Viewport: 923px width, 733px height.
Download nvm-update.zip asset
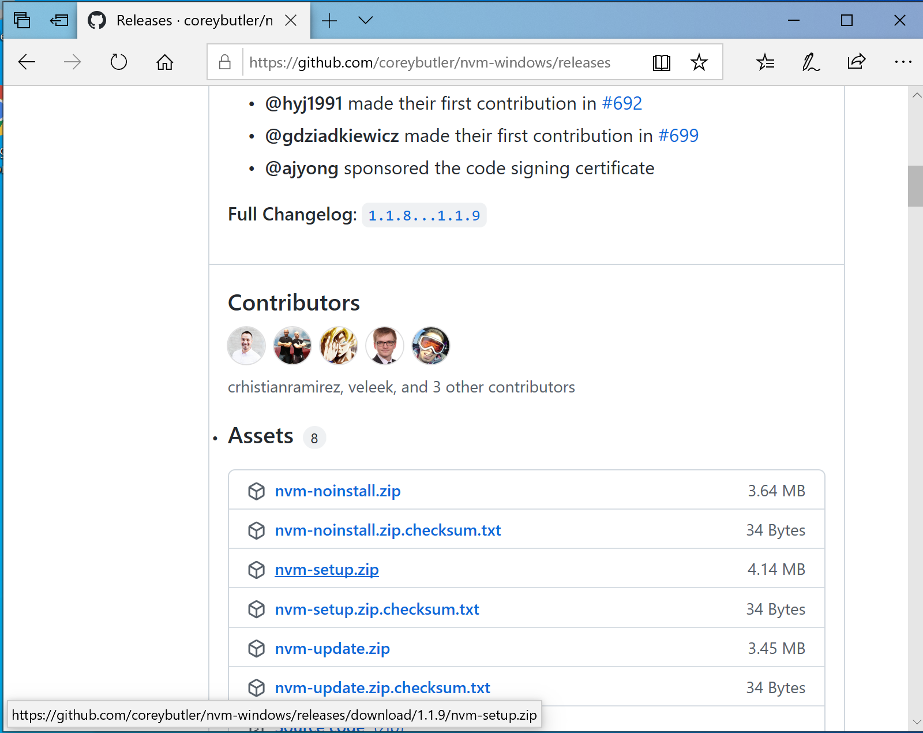click(x=332, y=648)
